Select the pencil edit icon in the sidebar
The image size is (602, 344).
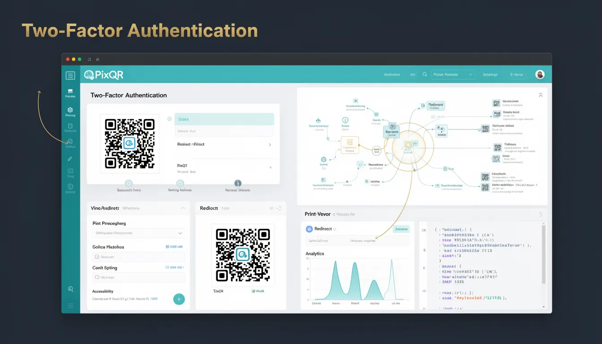(70, 159)
